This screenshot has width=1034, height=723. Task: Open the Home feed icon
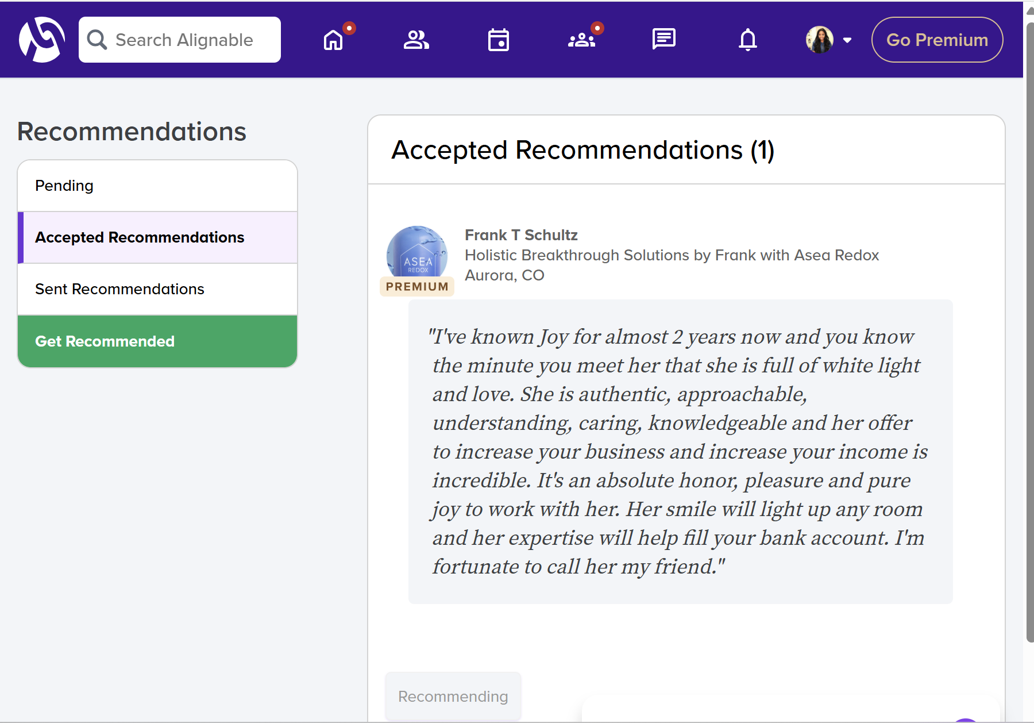pos(333,40)
